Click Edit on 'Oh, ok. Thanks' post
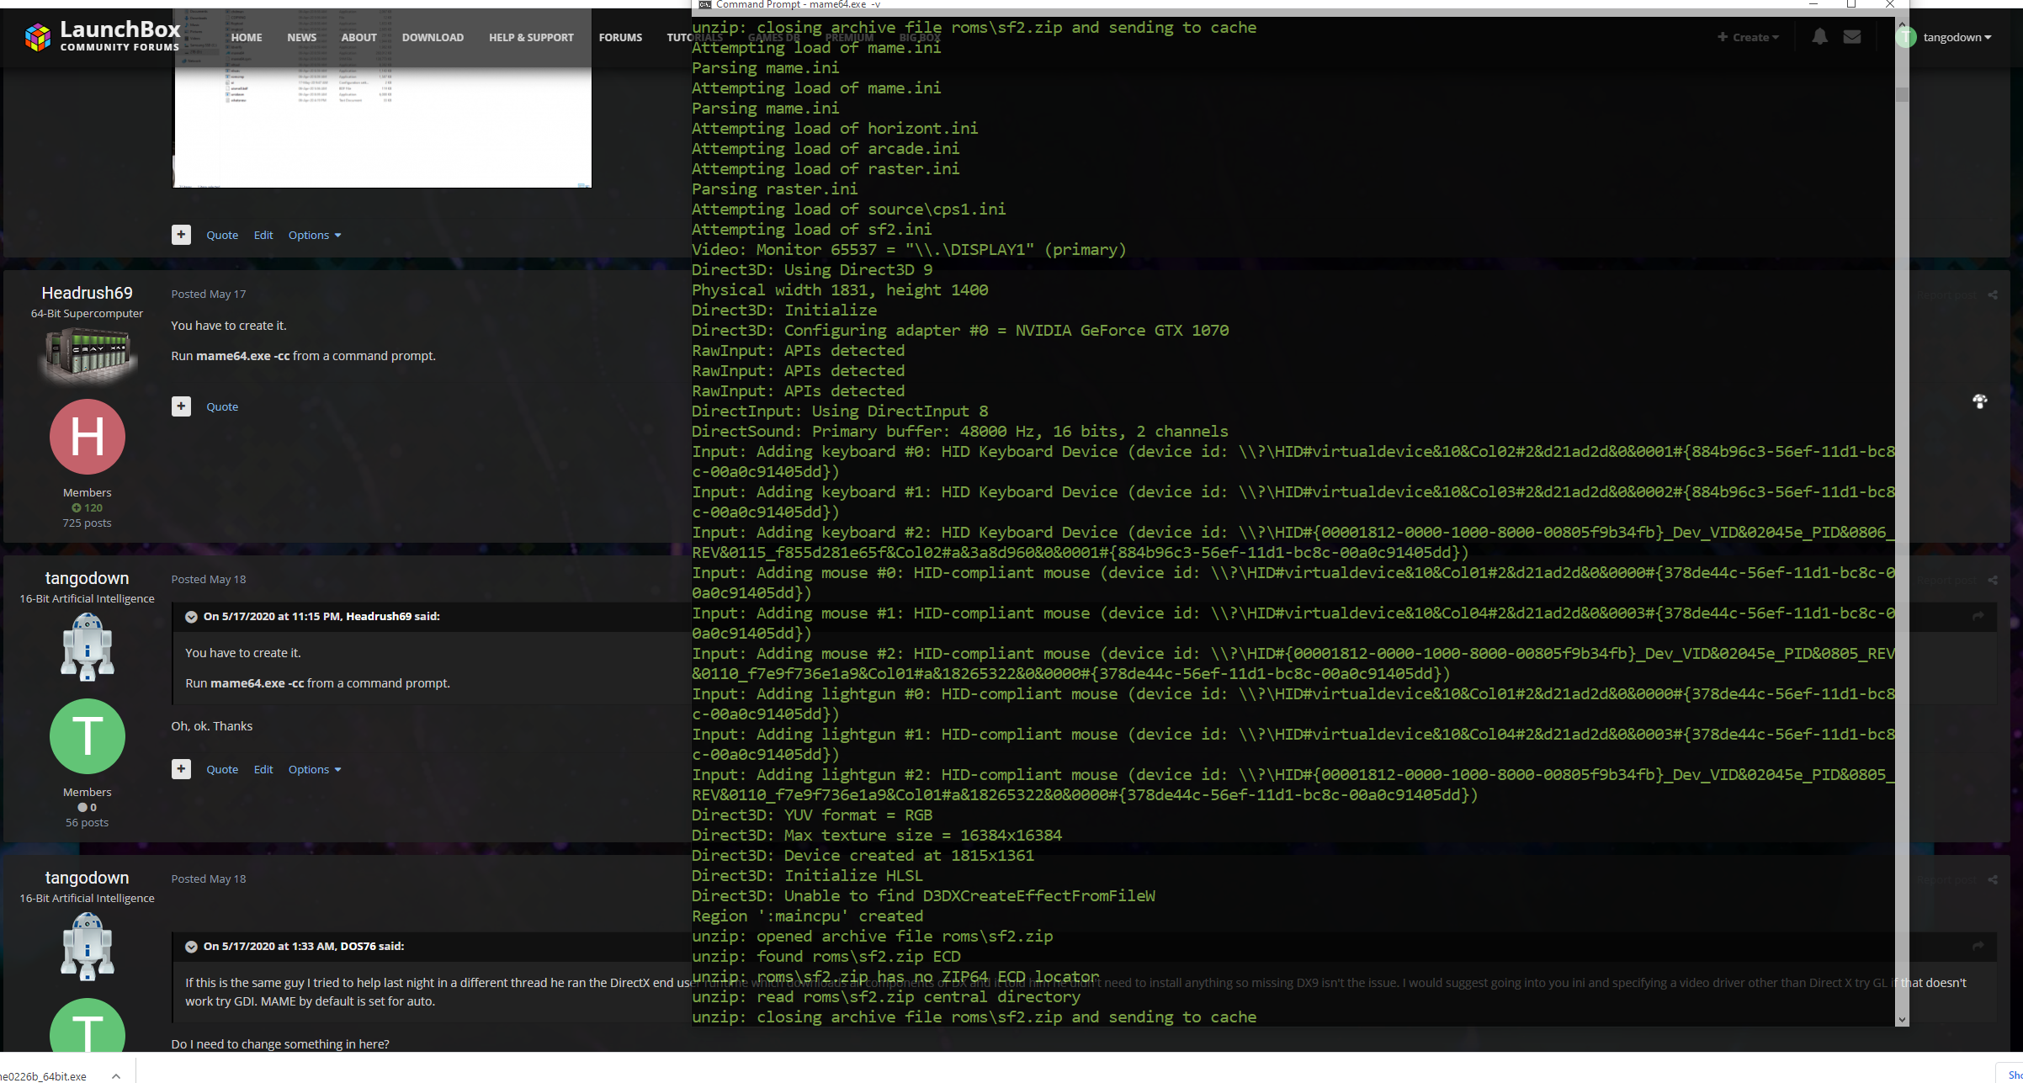The height and width of the screenshot is (1083, 2023). [x=263, y=769]
